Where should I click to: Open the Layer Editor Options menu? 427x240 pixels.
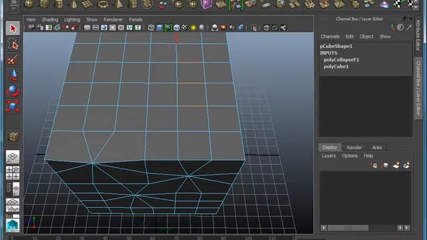pos(350,156)
